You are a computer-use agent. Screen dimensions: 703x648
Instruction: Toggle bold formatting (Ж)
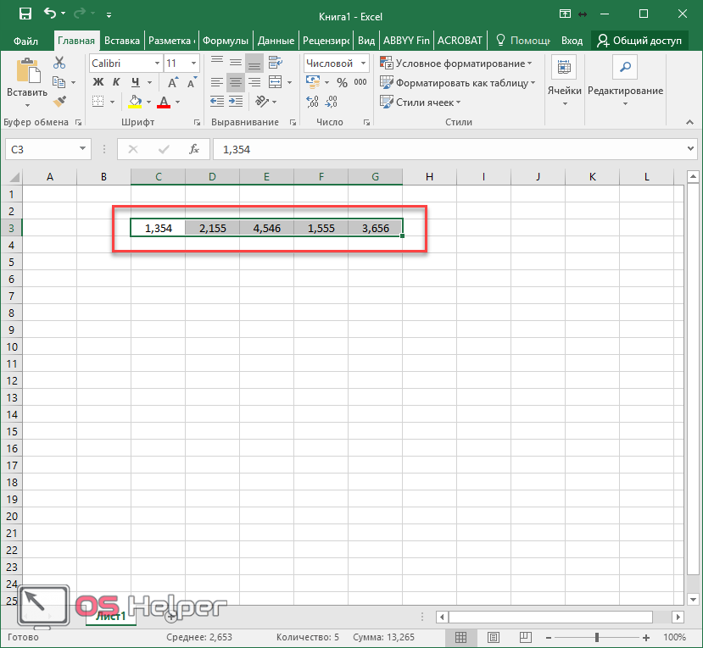98,82
